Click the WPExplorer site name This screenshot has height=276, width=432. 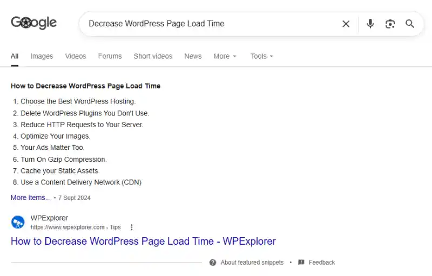(49, 218)
